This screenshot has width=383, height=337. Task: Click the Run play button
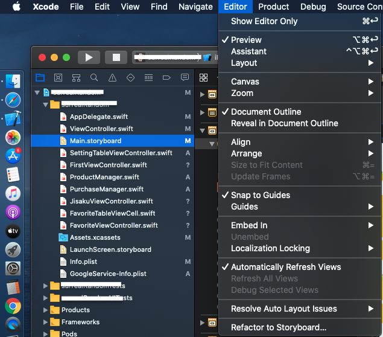point(89,57)
